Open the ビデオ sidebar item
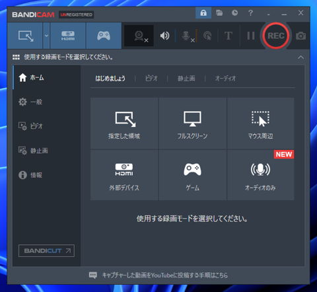This screenshot has width=317, height=292. tap(46, 126)
